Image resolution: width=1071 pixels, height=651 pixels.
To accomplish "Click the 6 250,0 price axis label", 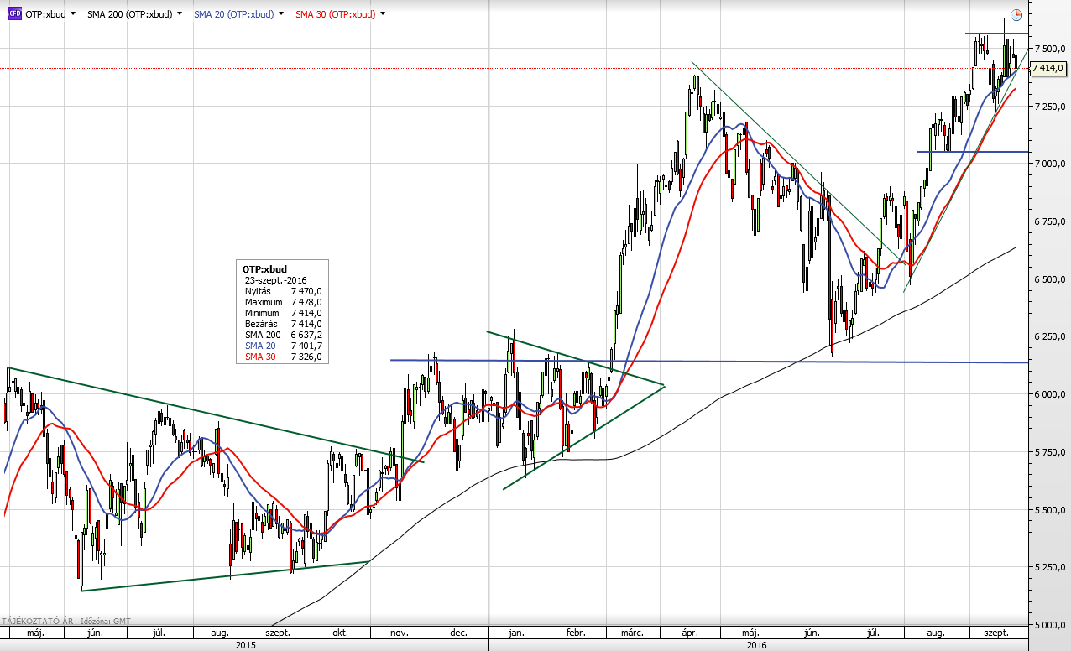I will tap(1050, 337).
